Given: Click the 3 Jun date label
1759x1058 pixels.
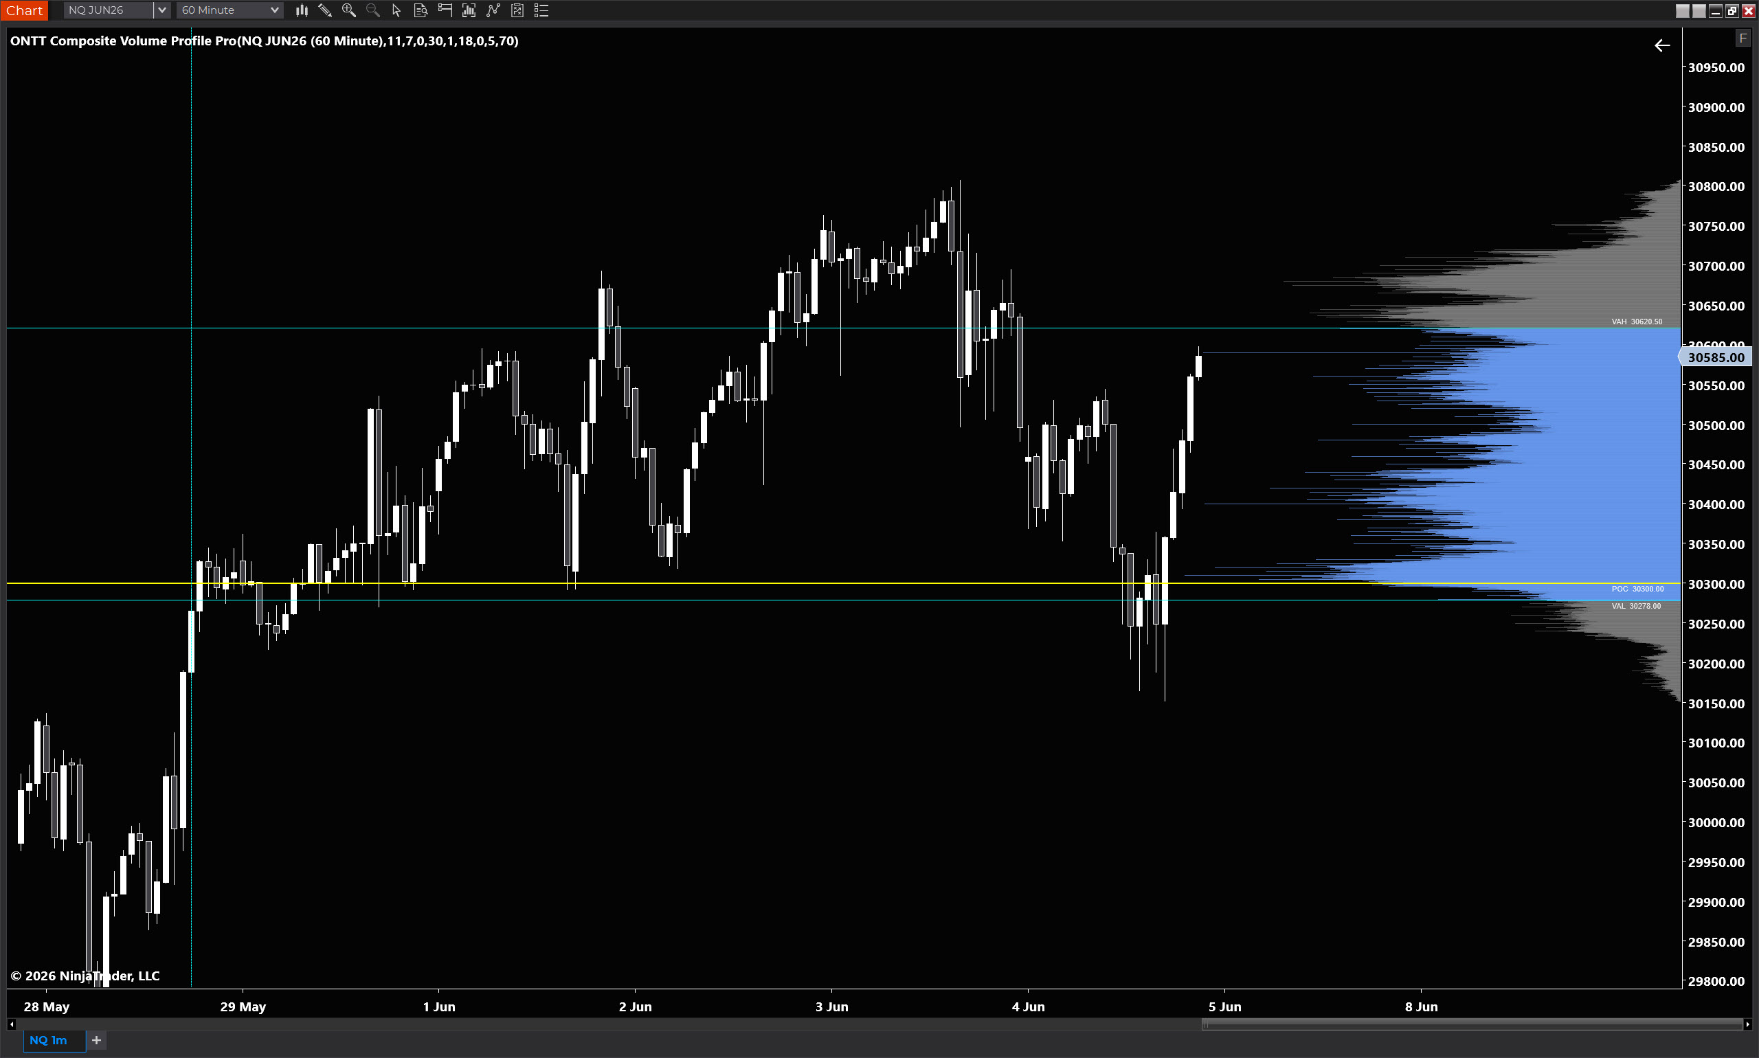Looking at the screenshot, I should 832,1006.
